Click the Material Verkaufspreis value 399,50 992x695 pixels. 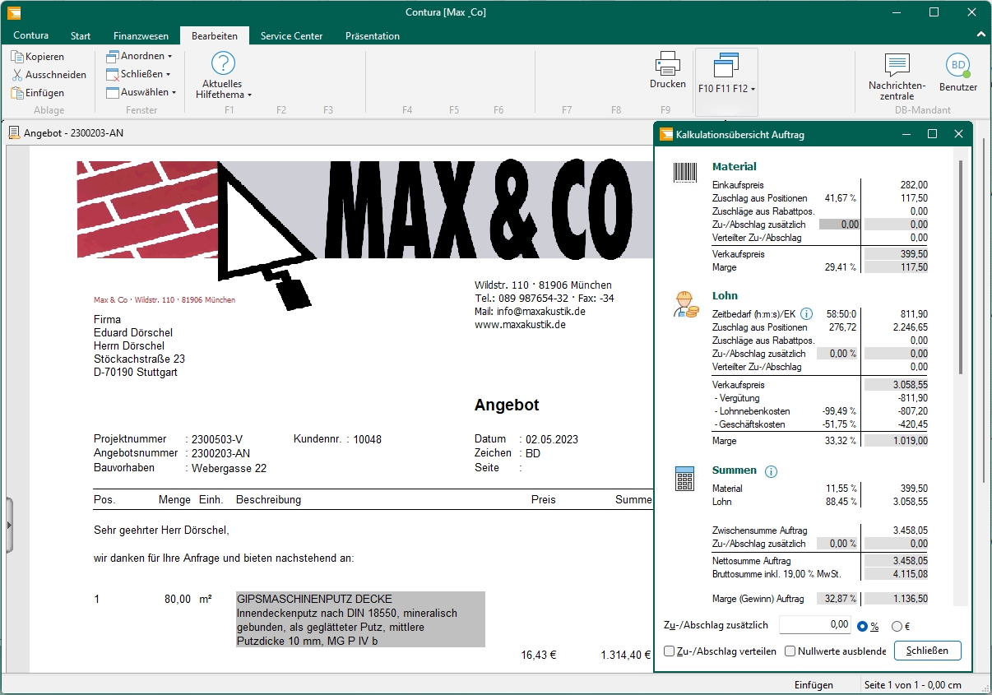click(x=896, y=254)
